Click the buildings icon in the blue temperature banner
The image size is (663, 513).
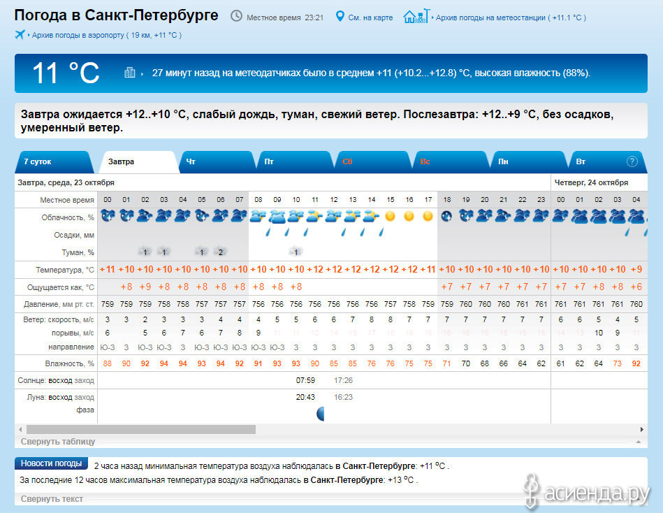[x=130, y=73]
